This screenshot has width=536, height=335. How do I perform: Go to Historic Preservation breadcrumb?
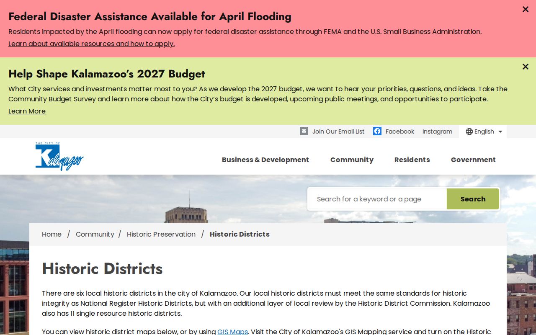click(161, 234)
